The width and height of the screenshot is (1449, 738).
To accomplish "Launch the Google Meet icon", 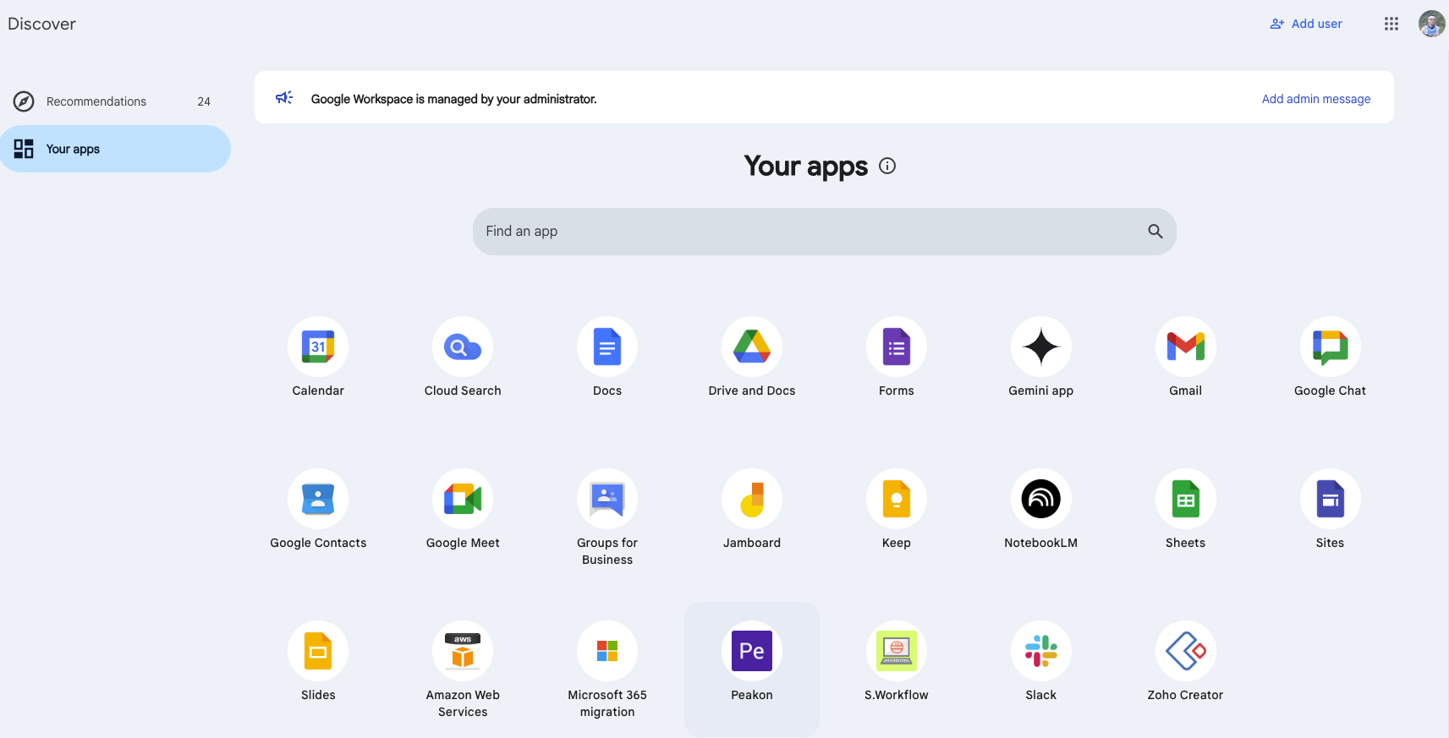I will pos(463,499).
